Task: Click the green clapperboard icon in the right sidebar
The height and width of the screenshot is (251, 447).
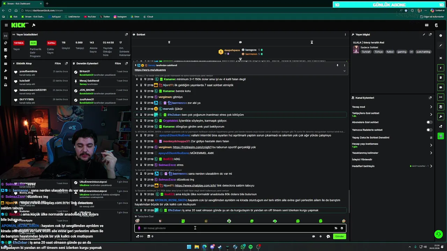Action: tap(441, 136)
